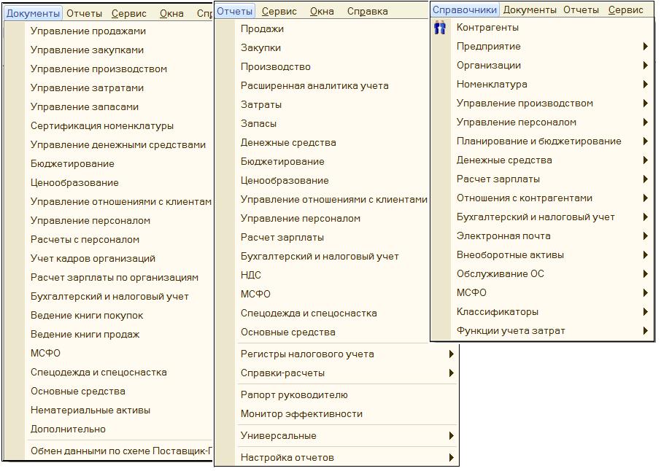Expand Настройка отчетов submenu arrow
Viewport: 661px width, 471px height.
pos(452,458)
